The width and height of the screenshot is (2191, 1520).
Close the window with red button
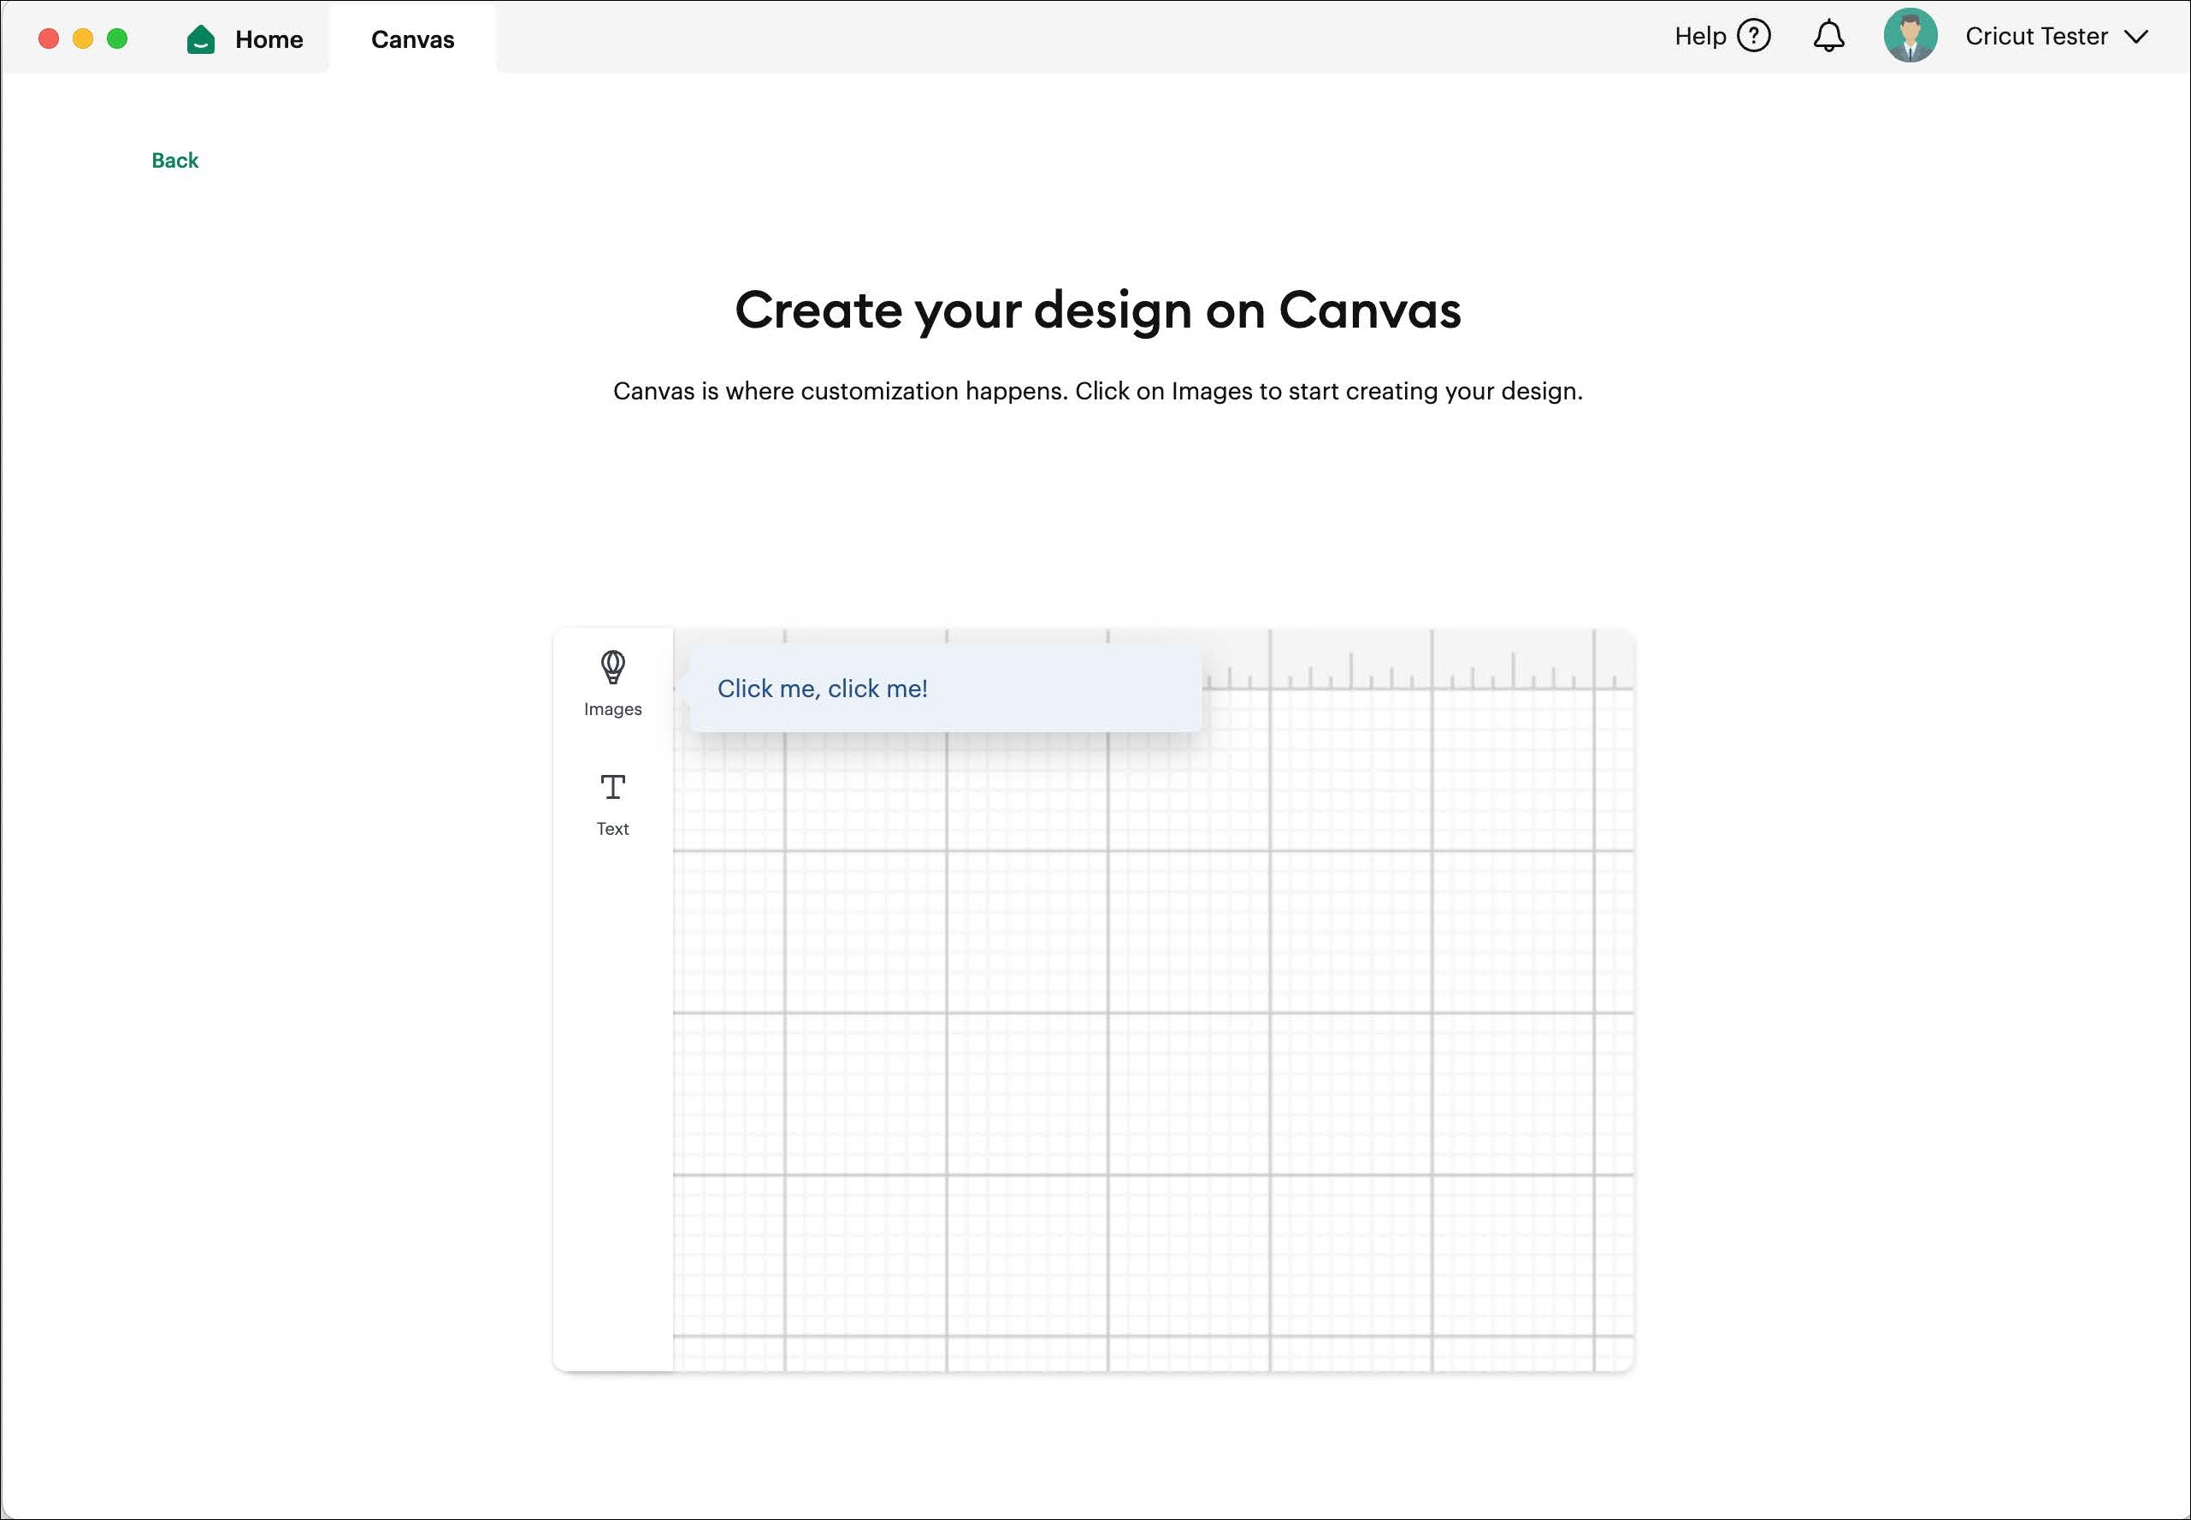[x=49, y=38]
